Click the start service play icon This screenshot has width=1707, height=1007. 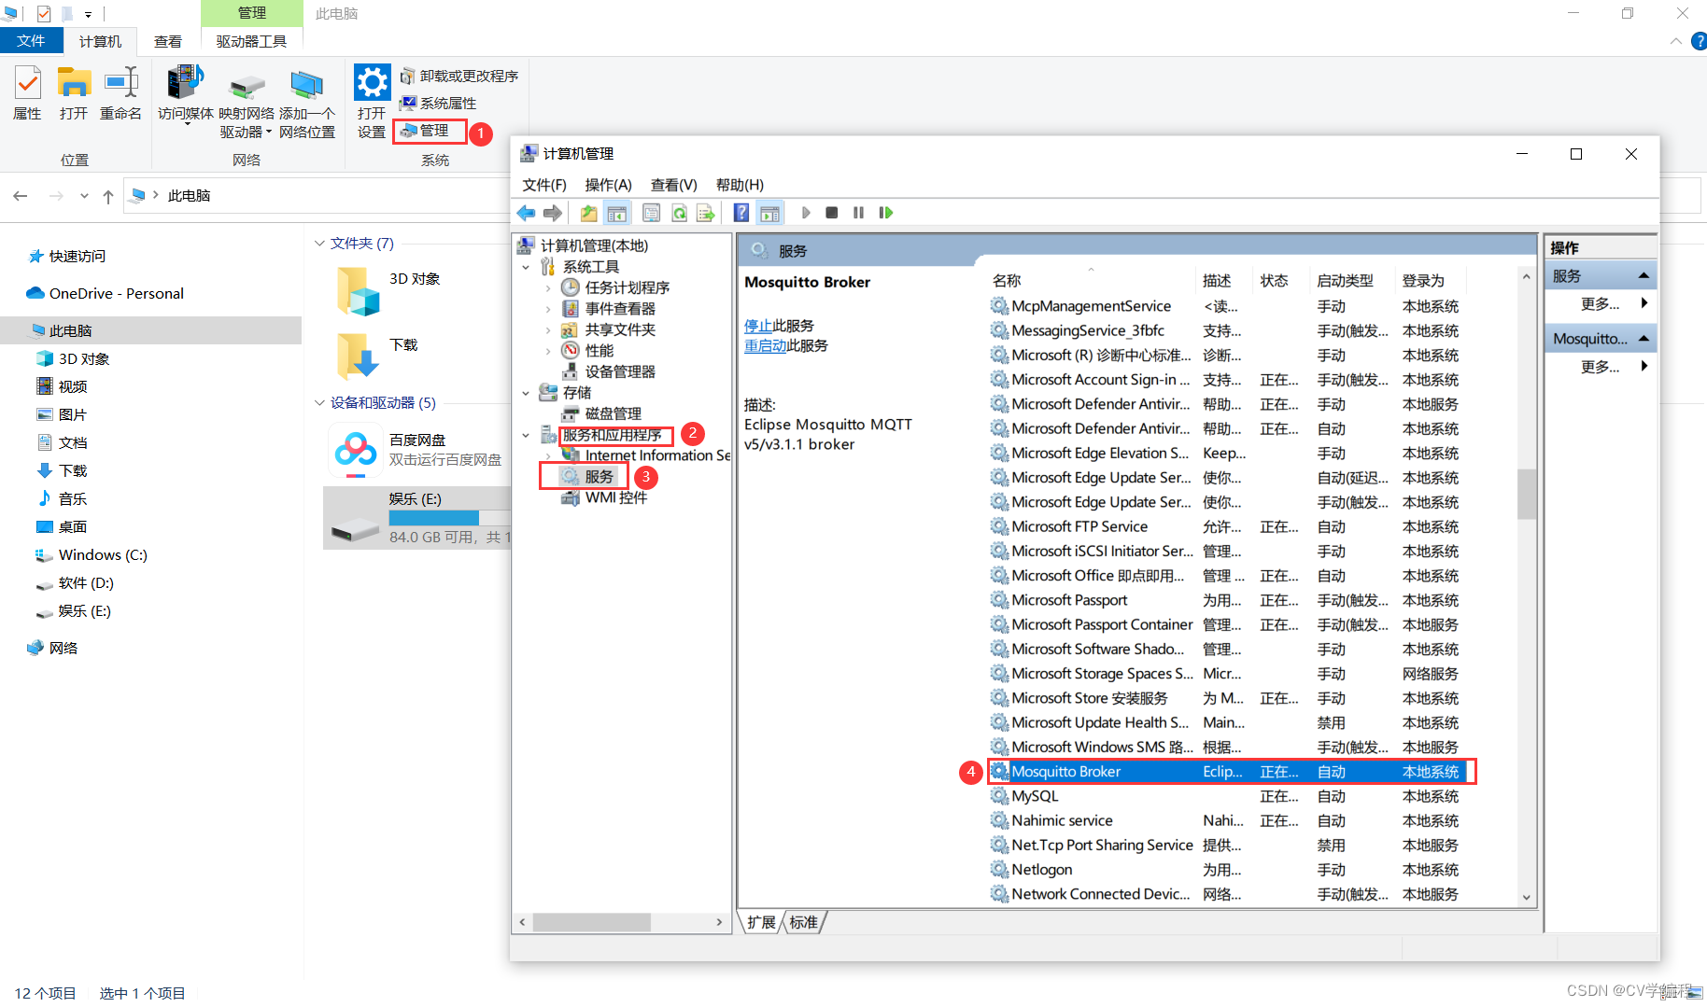tap(806, 213)
